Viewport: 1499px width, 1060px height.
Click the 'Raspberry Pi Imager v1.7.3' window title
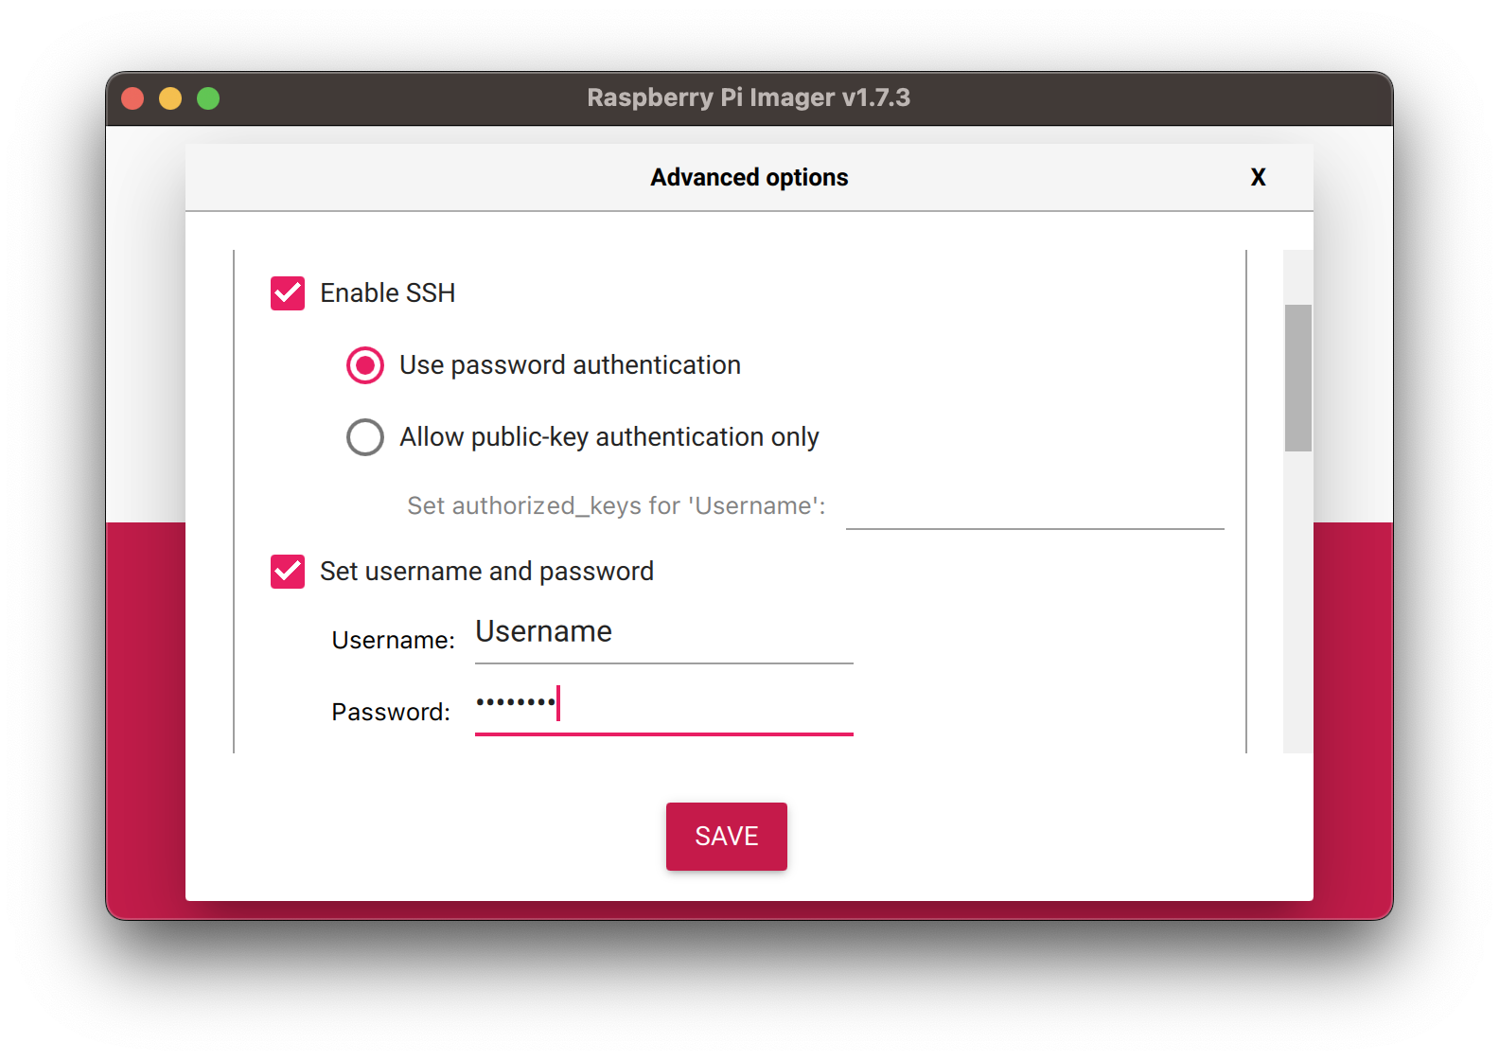[749, 97]
